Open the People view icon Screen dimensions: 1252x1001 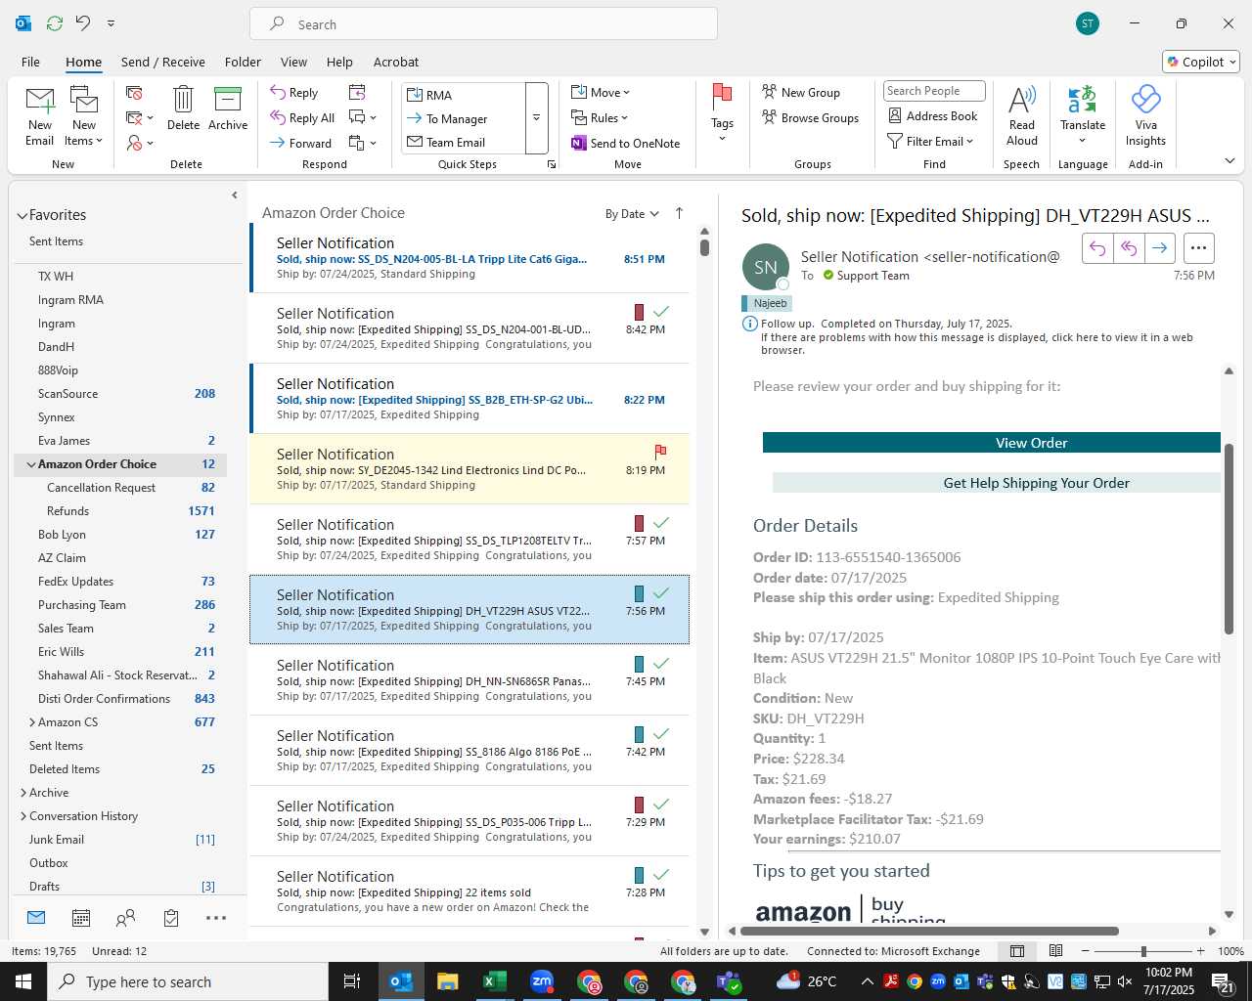pyautogui.click(x=125, y=918)
